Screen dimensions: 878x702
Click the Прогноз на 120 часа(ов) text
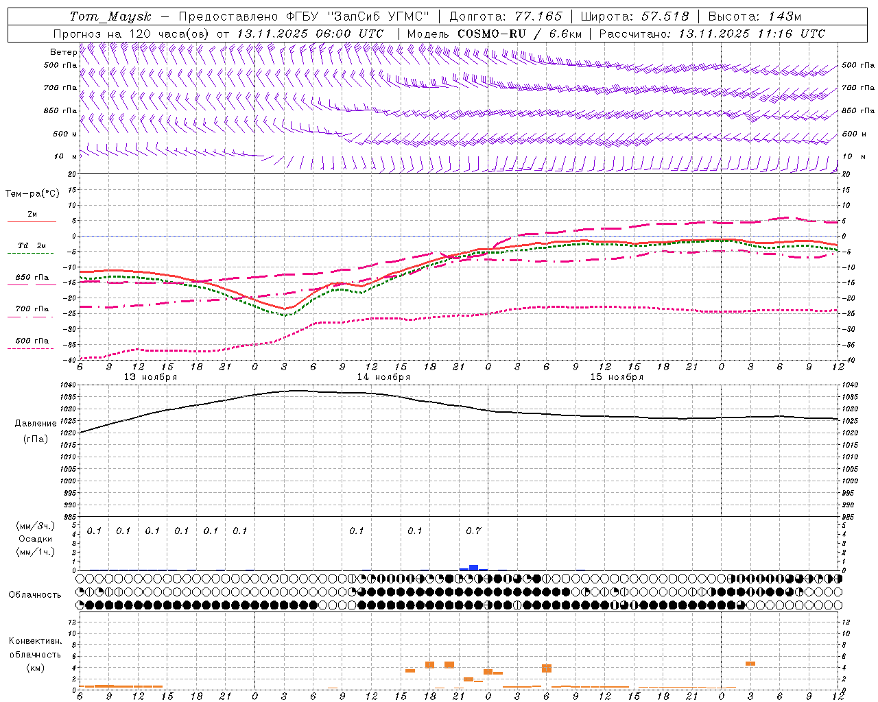point(132,34)
